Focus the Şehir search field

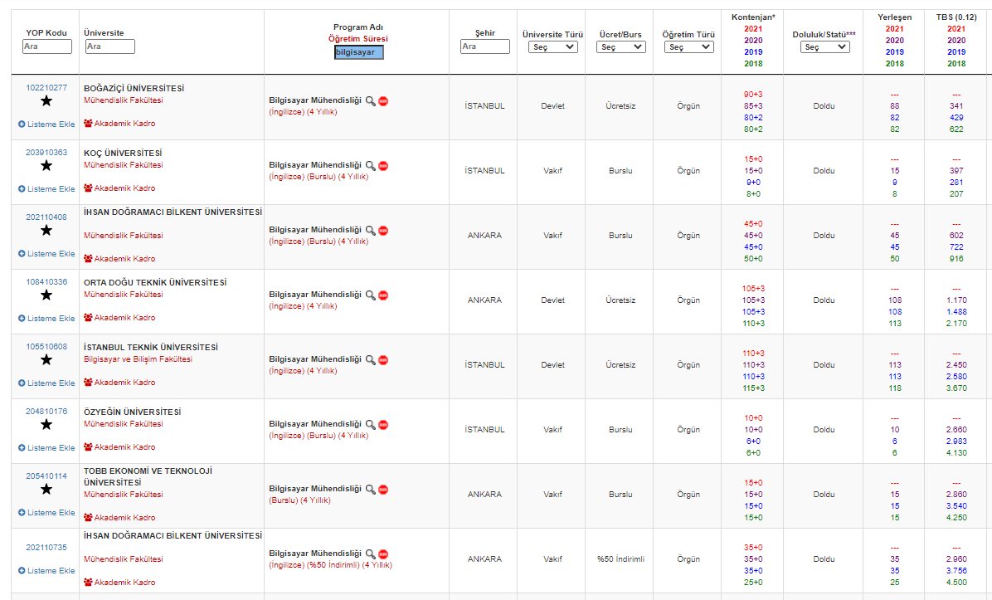point(484,46)
